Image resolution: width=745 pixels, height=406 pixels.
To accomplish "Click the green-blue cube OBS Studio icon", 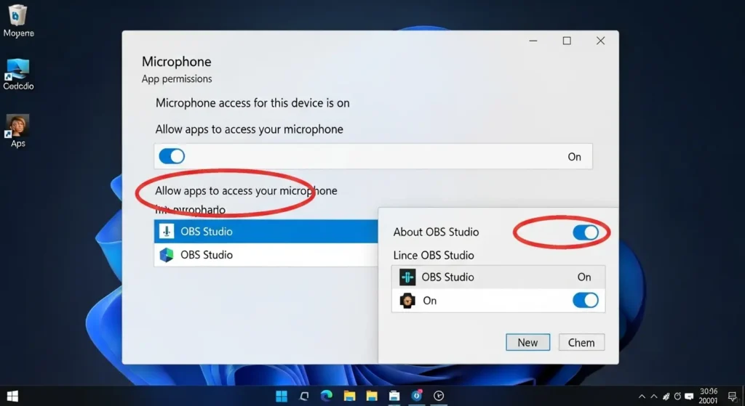I will pos(167,255).
